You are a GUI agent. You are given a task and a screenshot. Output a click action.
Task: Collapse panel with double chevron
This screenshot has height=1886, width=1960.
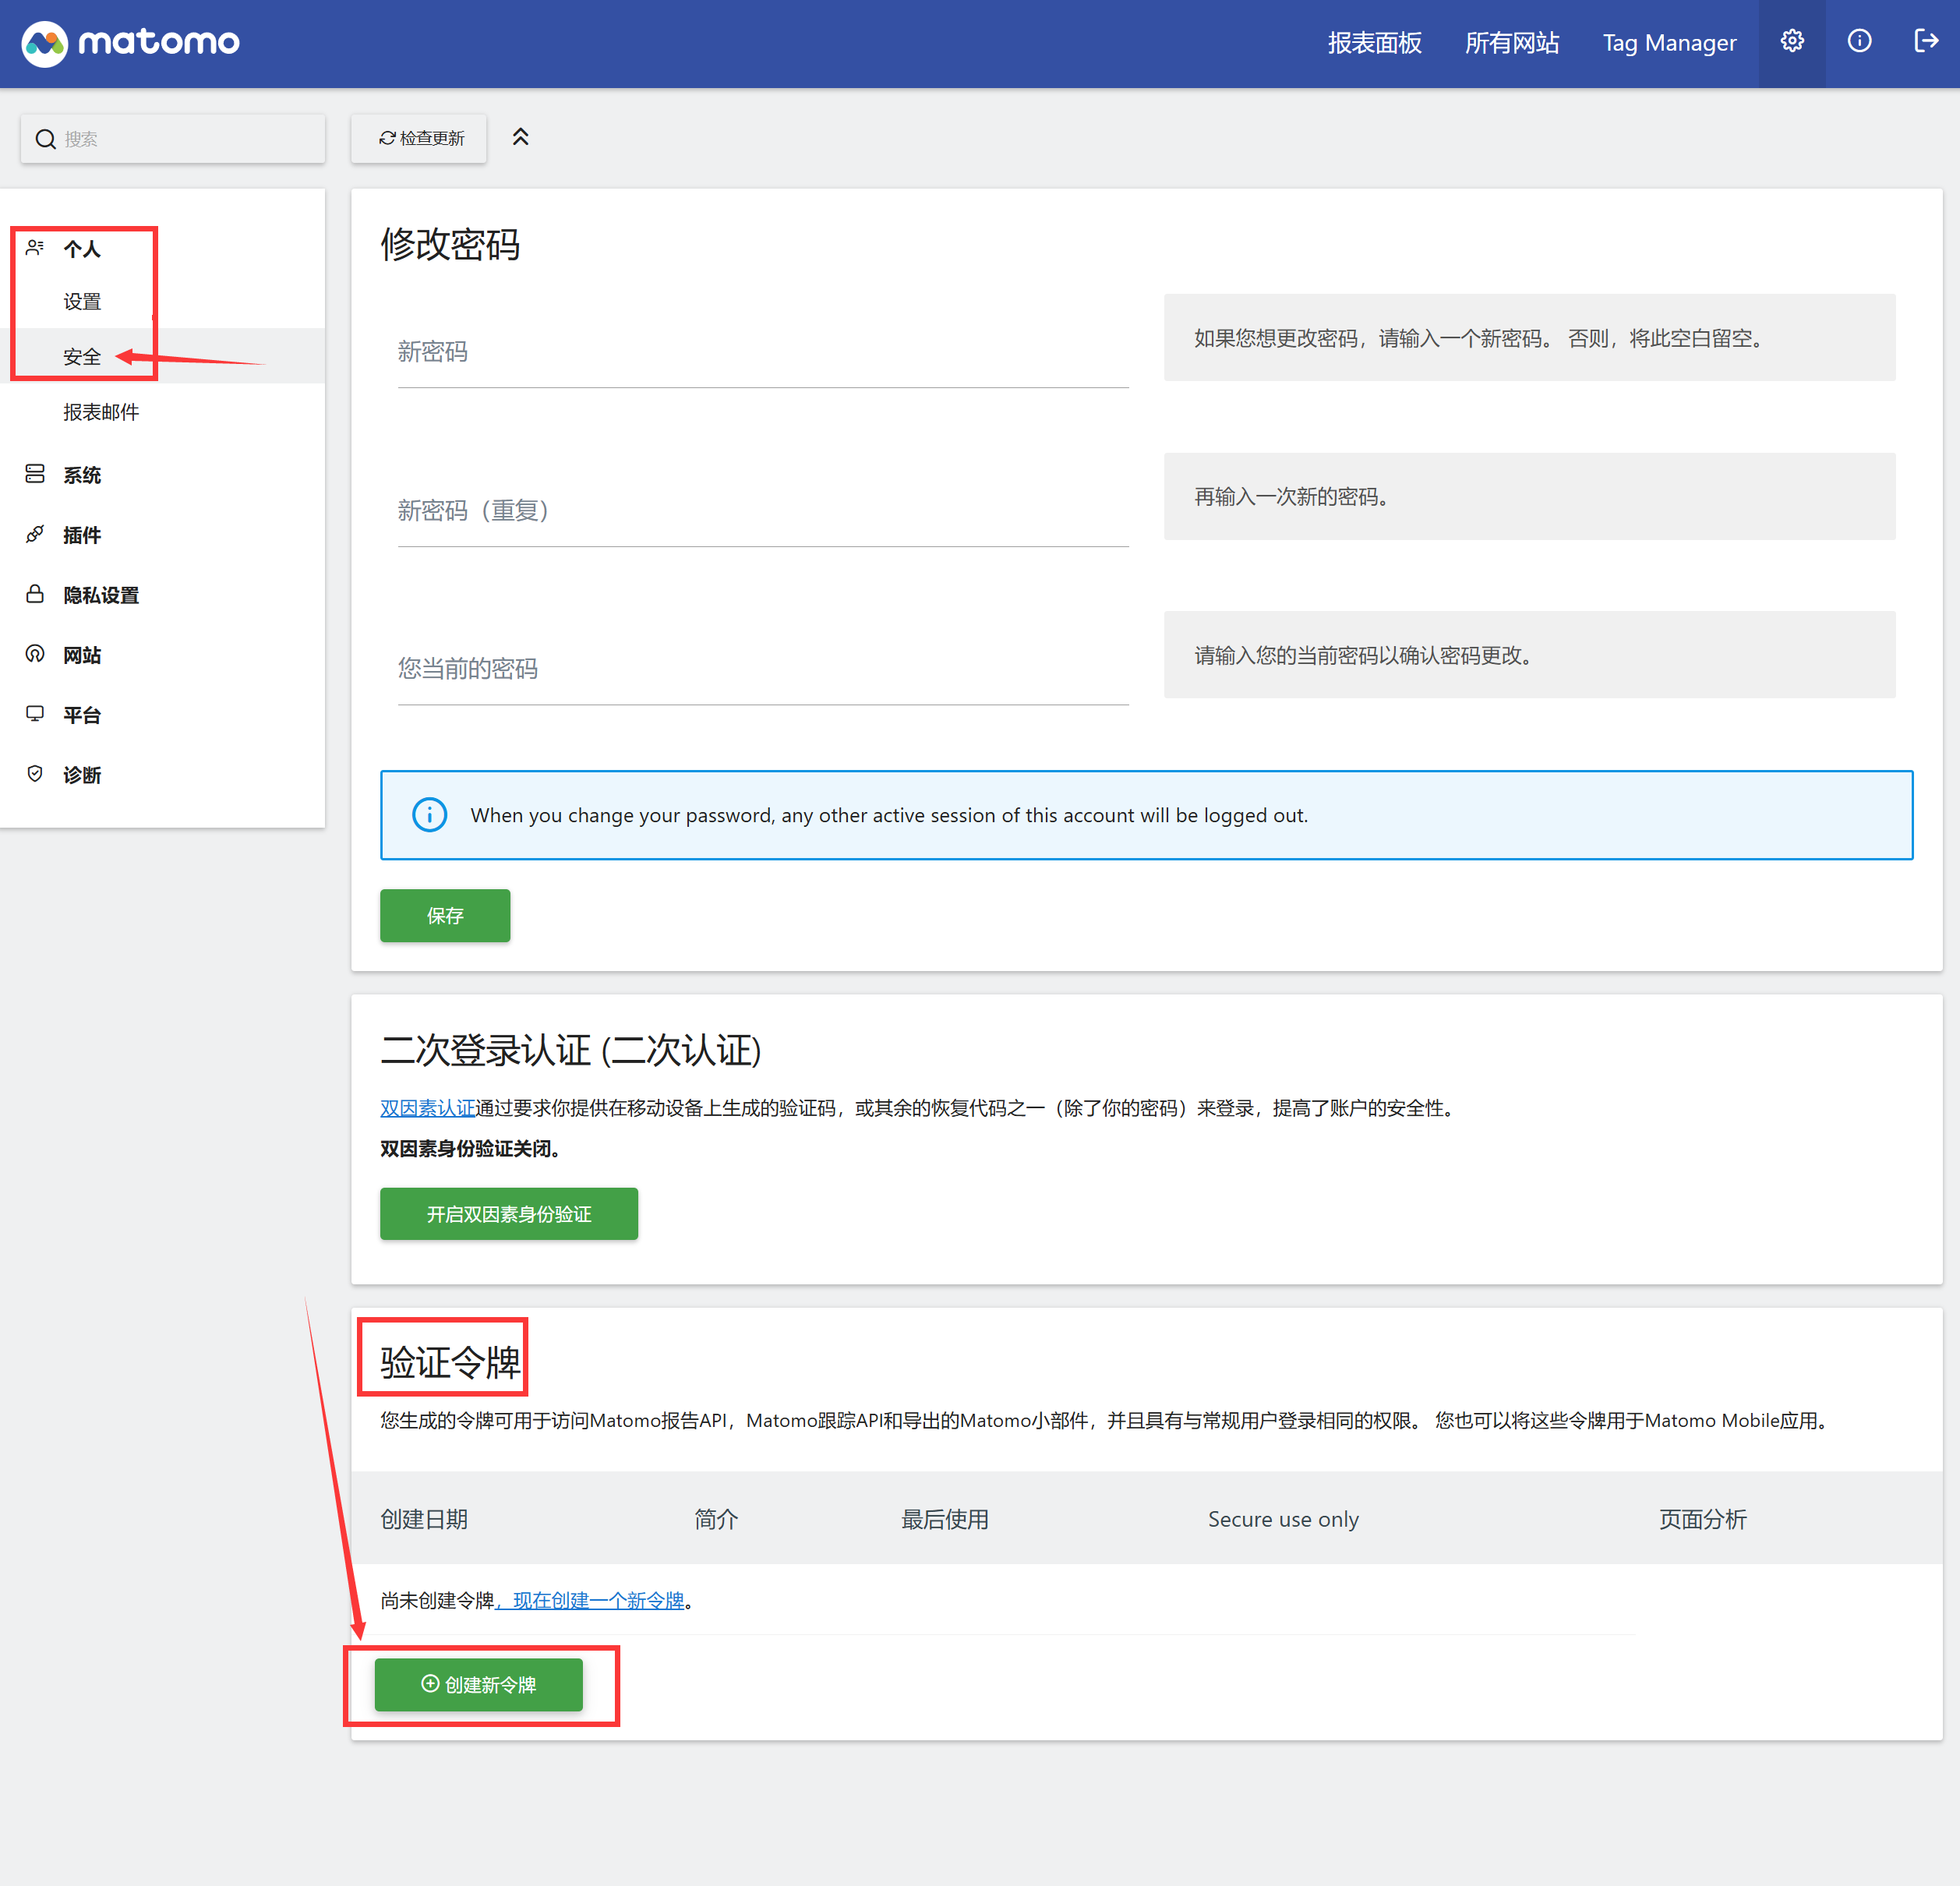click(520, 137)
